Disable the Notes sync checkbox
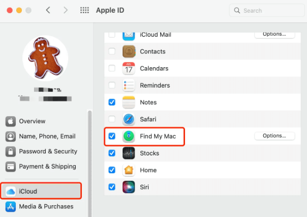307x217 pixels. [x=112, y=102]
